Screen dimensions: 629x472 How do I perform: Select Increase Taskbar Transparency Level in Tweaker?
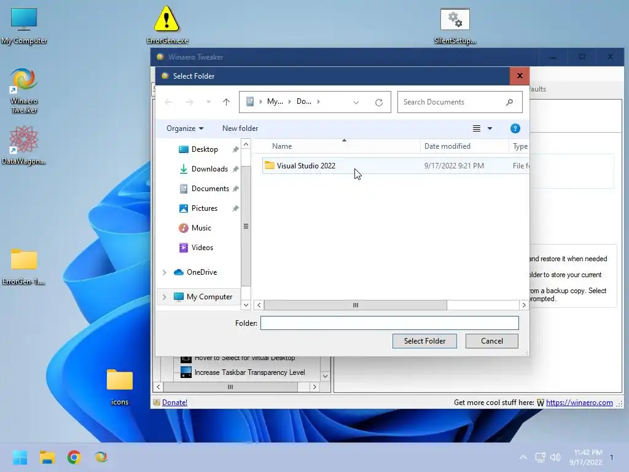click(249, 372)
